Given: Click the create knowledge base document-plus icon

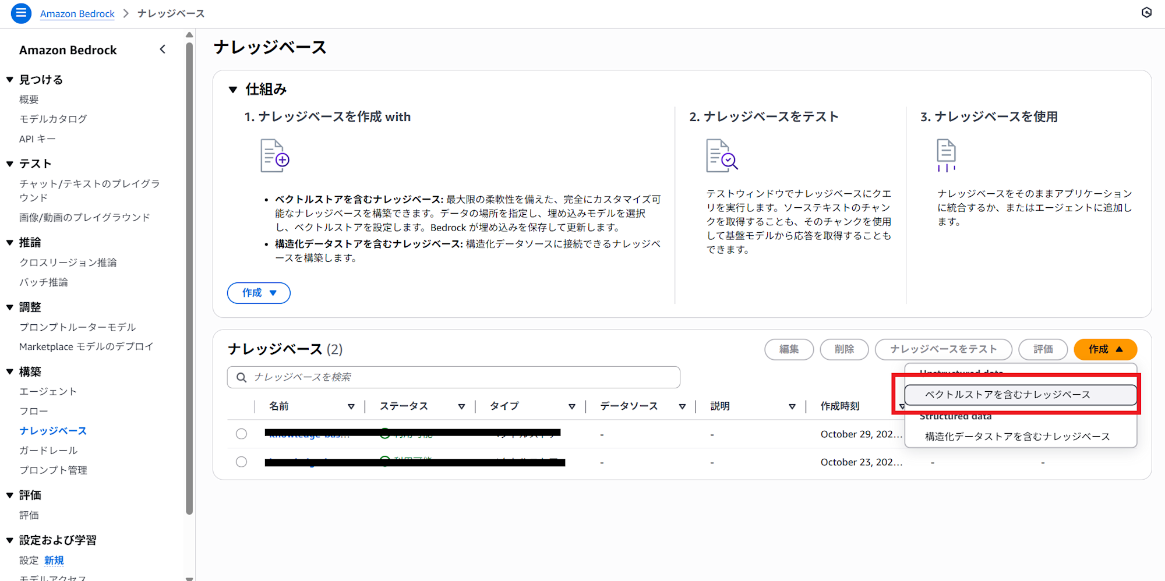Looking at the screenshot, I should [x=274, y=155].
